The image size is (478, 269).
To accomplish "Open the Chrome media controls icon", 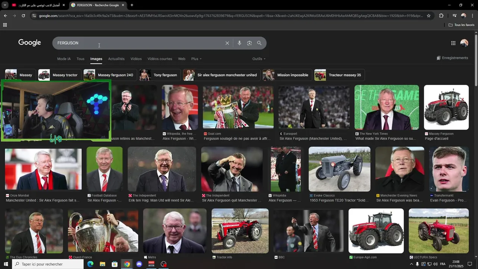I will pyautogui.click(x=454, y=16).
